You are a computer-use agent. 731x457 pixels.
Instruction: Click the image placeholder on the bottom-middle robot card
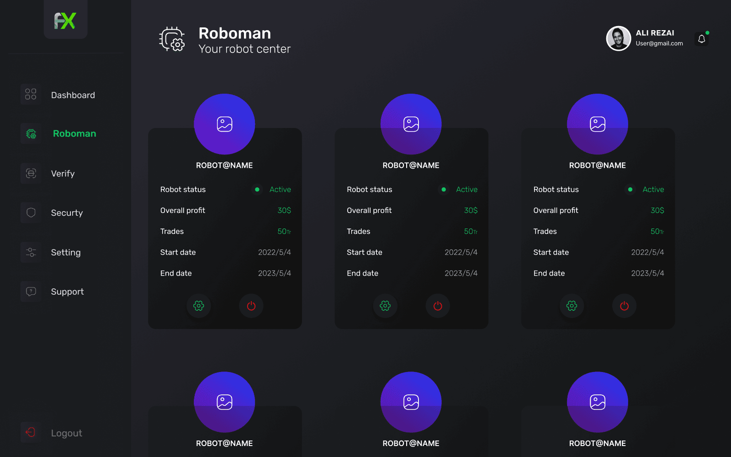pos(411,402)
